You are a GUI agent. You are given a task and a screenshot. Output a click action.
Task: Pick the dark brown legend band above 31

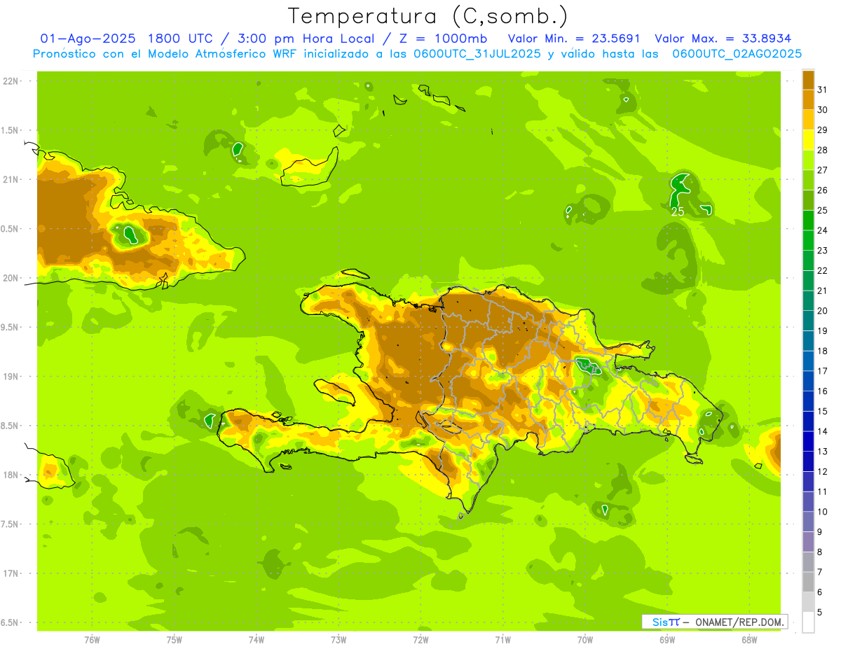click(808, 80)
